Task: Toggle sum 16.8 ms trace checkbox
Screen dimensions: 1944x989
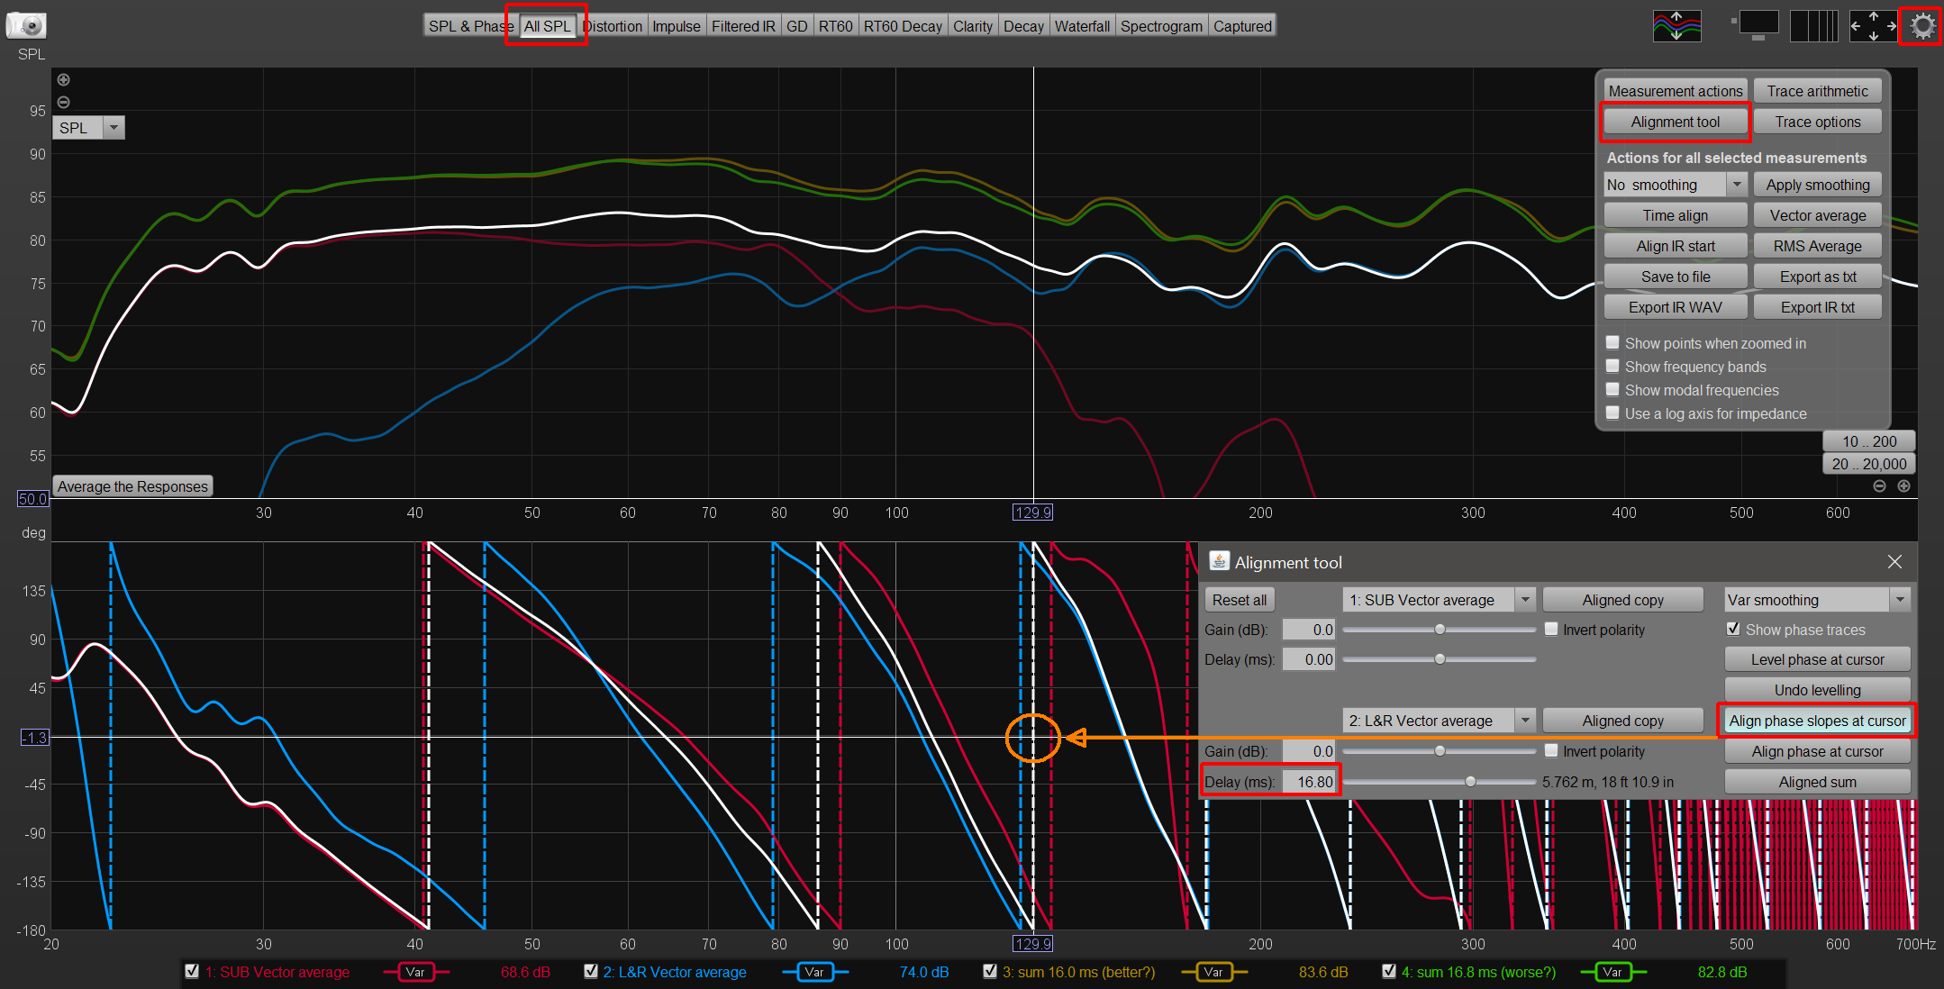Action: point(1389,971)
